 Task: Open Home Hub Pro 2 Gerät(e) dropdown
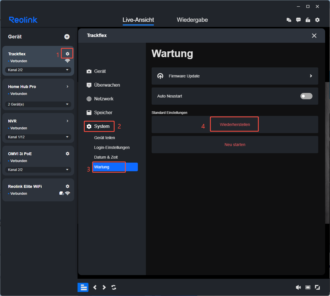[38, 104]
